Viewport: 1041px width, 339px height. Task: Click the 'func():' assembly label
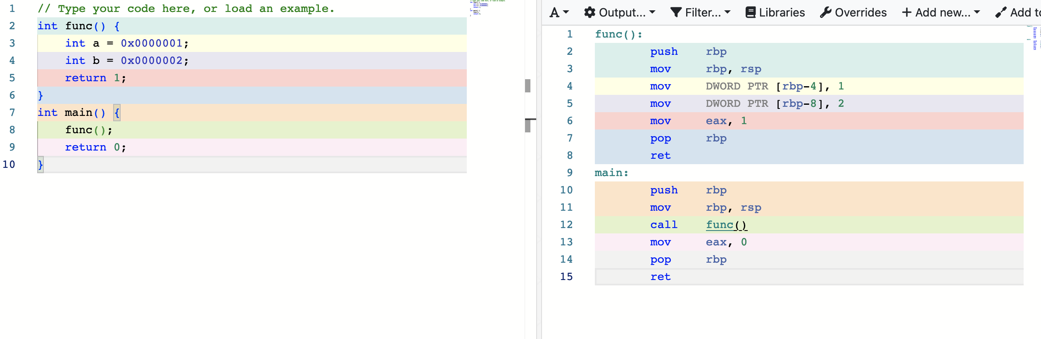tap(618, 34)
